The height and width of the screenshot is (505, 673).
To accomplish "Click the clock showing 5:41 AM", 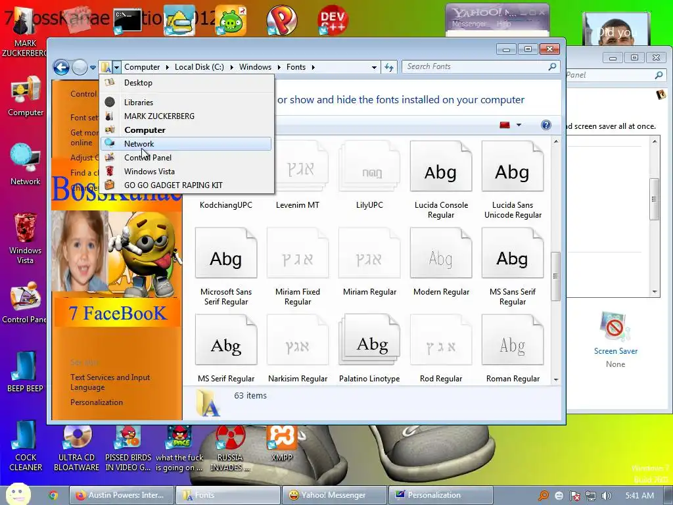I will 639,496.
